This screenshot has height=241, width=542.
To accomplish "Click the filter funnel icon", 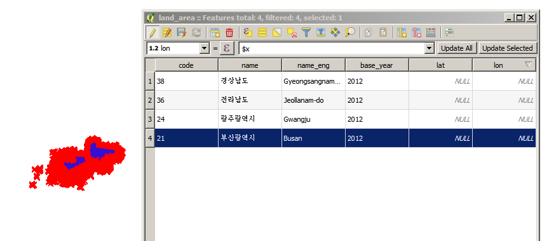I will [306, 32].
